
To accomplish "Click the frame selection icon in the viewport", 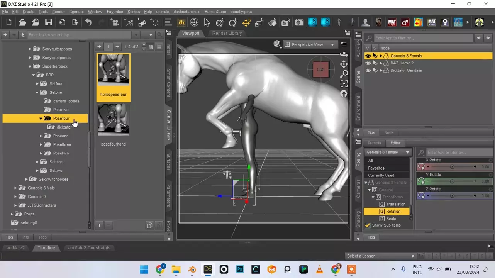I will (x=344, y=84).
